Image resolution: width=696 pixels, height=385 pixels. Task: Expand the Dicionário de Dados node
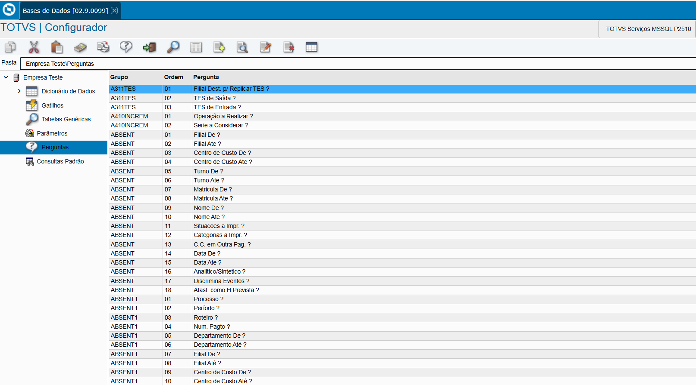click(x=19, y=91)
